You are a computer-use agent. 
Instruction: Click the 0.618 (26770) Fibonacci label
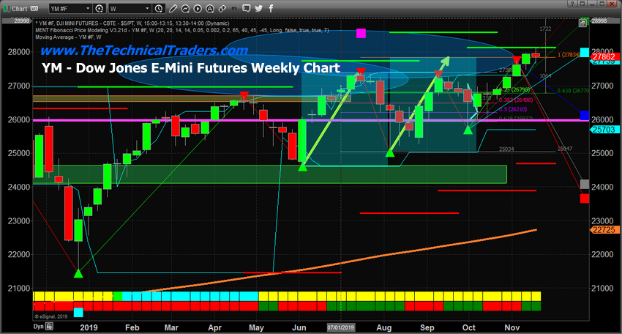point(573,91)
